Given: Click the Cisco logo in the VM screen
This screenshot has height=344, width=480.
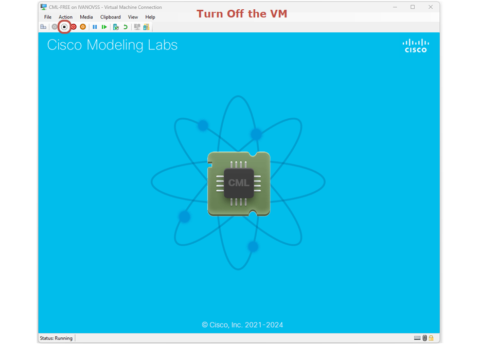Looking at the screenshot, I should (416, 46).
